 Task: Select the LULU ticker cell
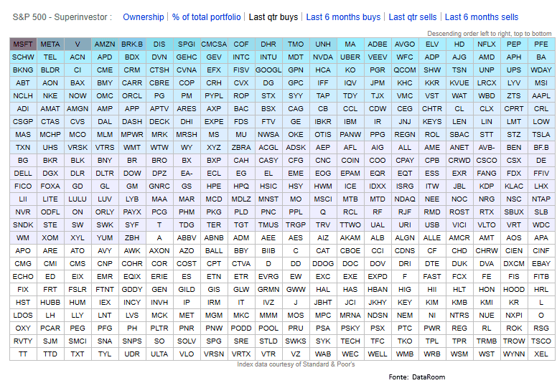click(78, 199)
